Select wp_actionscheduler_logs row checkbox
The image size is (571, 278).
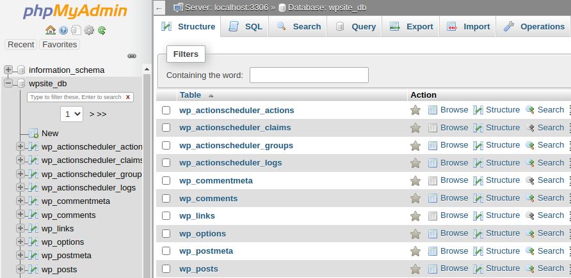(166, 163)
